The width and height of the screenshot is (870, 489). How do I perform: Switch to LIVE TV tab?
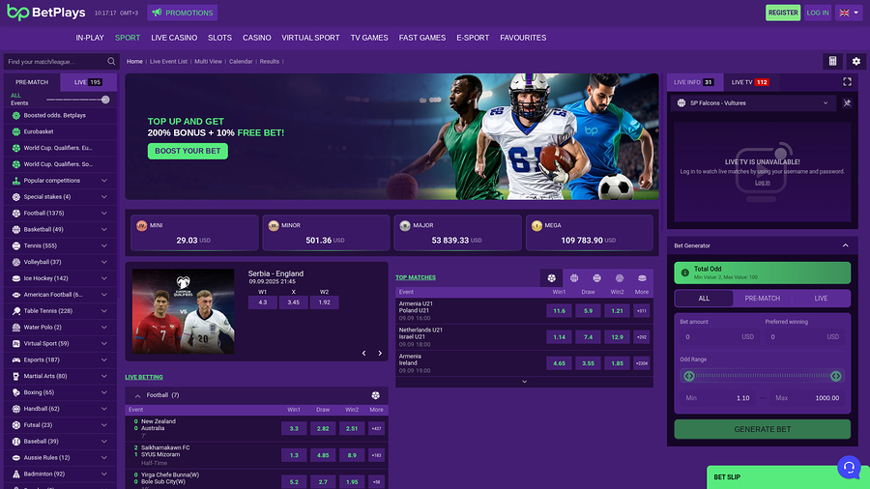pos(749,82)
